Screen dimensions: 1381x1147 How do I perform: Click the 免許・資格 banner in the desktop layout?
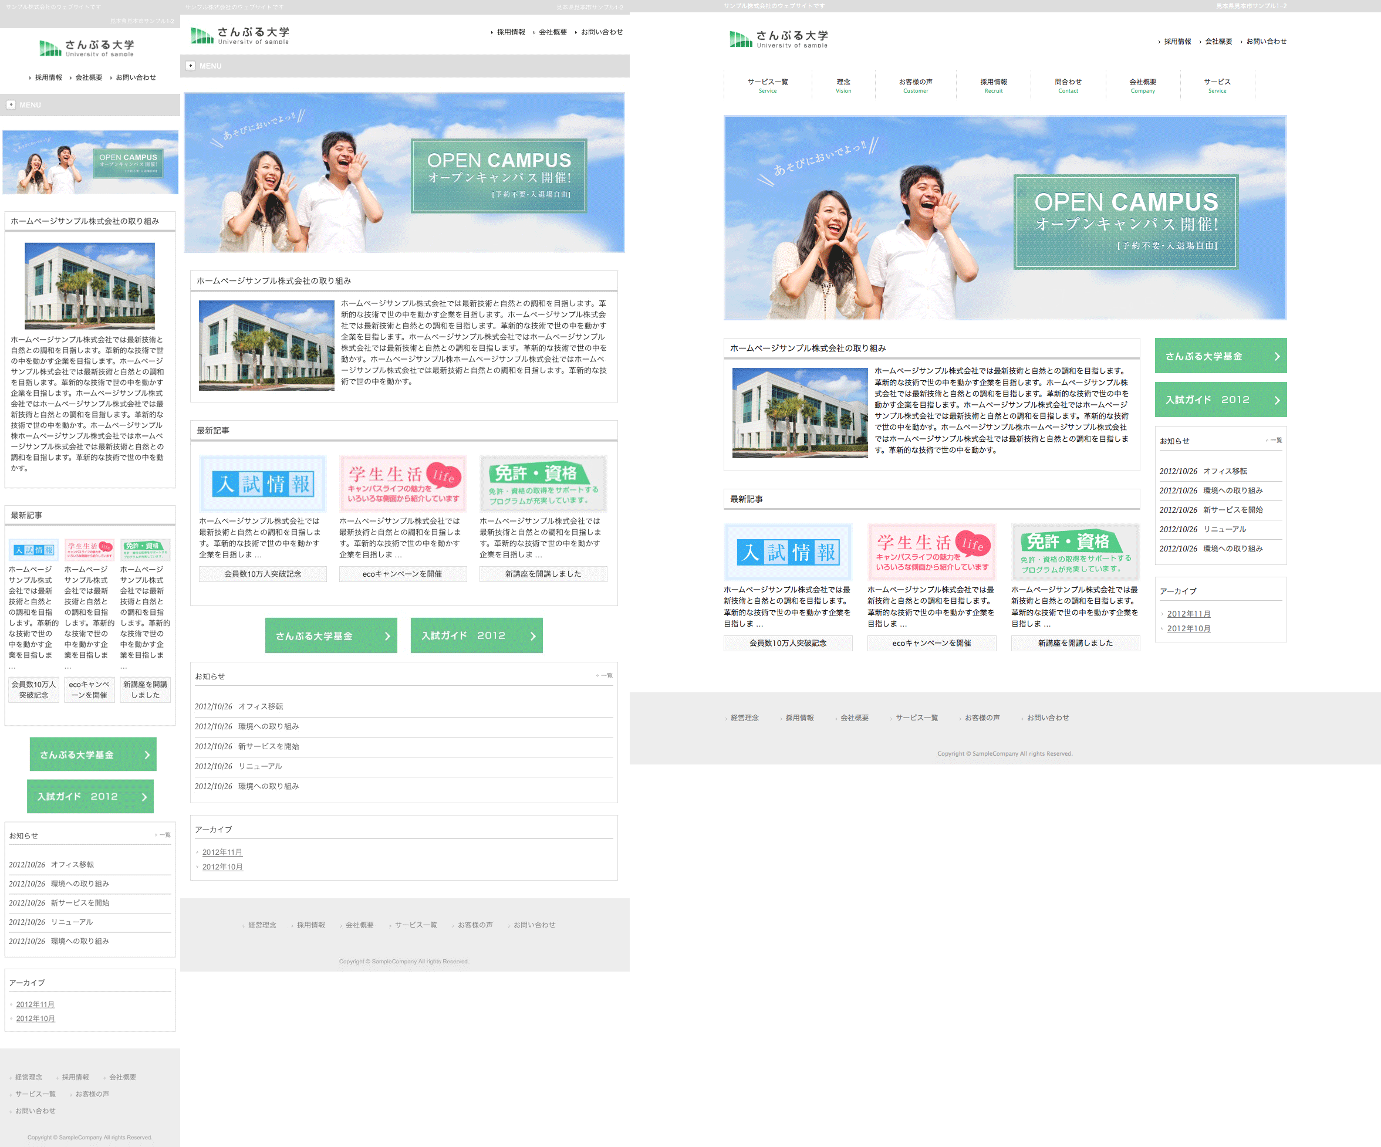pyautogui.click(x=1075, y=551)
